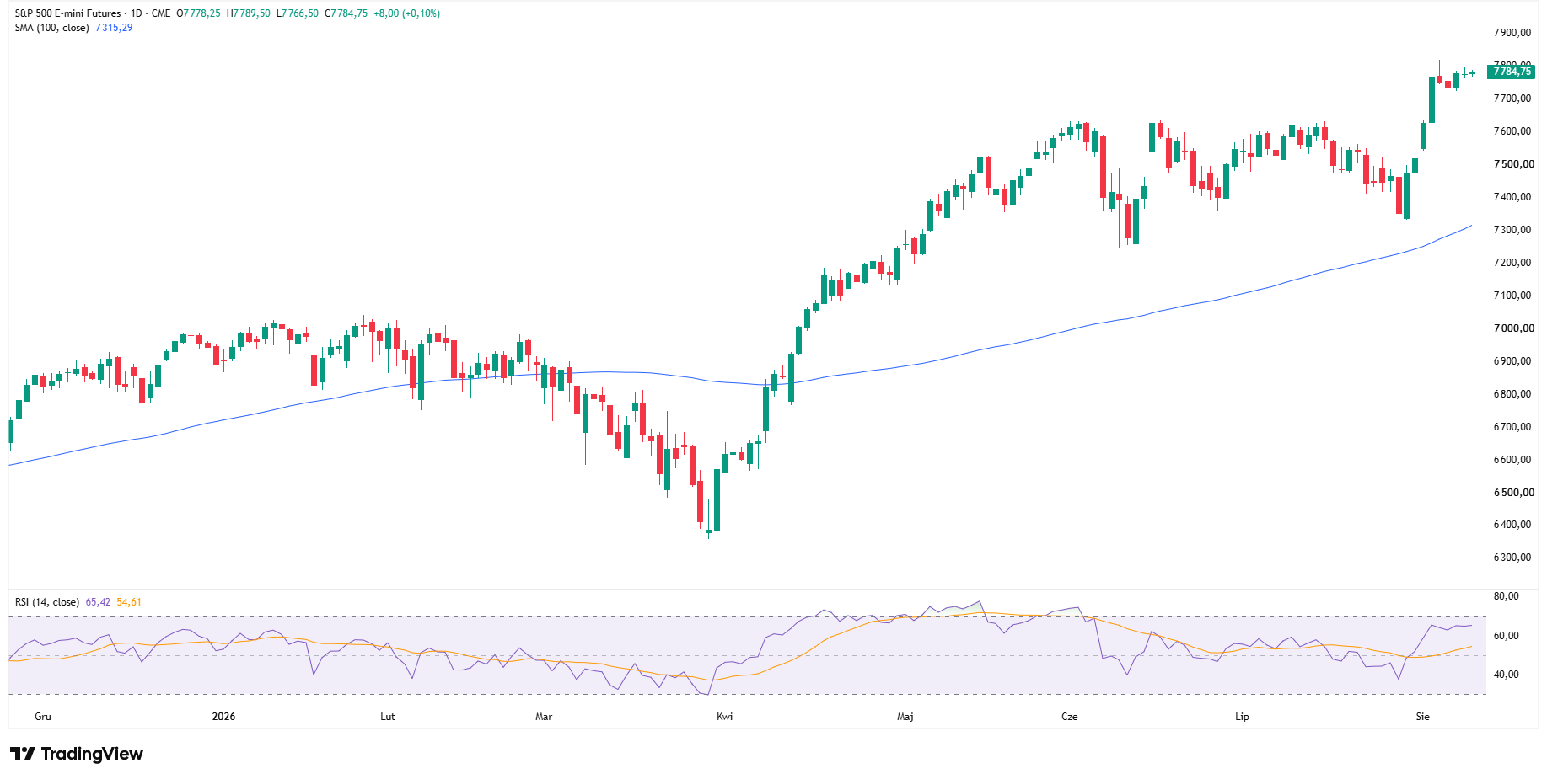This screenshot has width=1547, height=779.
Task: Click the 6 300,00 price axis label
Action: (1512, 558)
